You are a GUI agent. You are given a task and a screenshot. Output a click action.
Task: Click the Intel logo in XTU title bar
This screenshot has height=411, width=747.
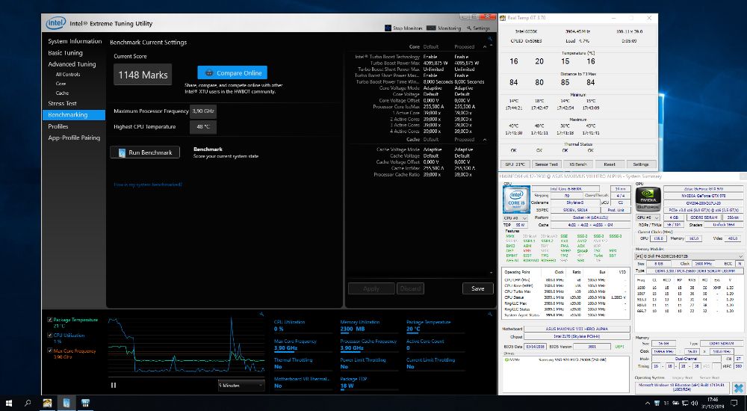click(55, 23)
